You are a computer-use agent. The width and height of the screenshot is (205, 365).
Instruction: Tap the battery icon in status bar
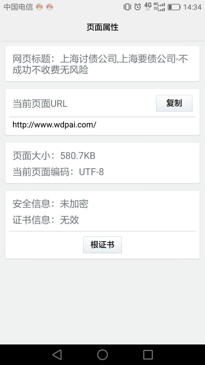click(x=174, y=7)
